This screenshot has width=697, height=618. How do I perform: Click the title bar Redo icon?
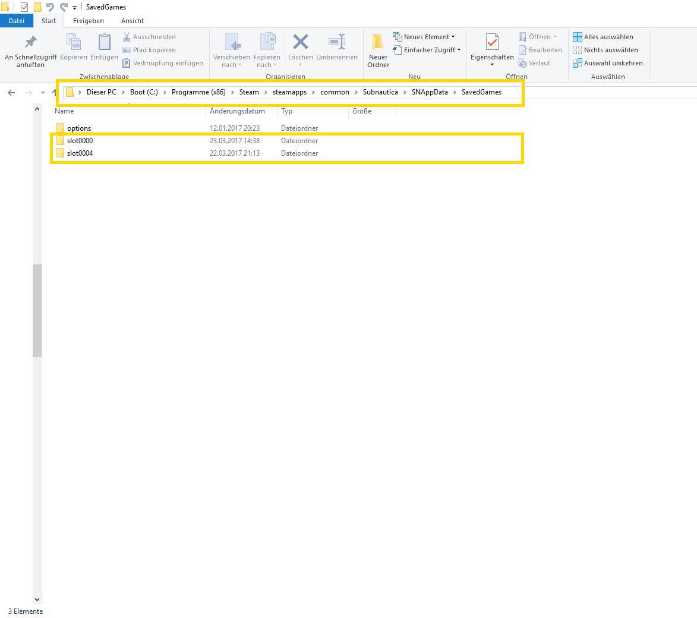[64, 7]
